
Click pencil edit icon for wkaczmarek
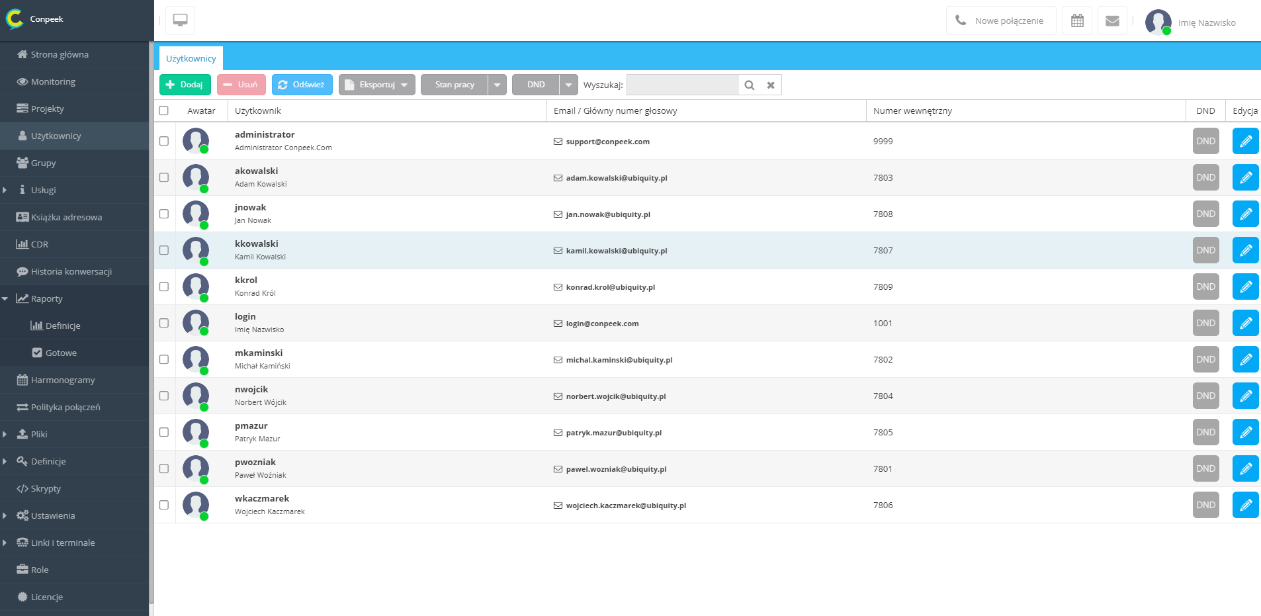tap(1245, 505)
